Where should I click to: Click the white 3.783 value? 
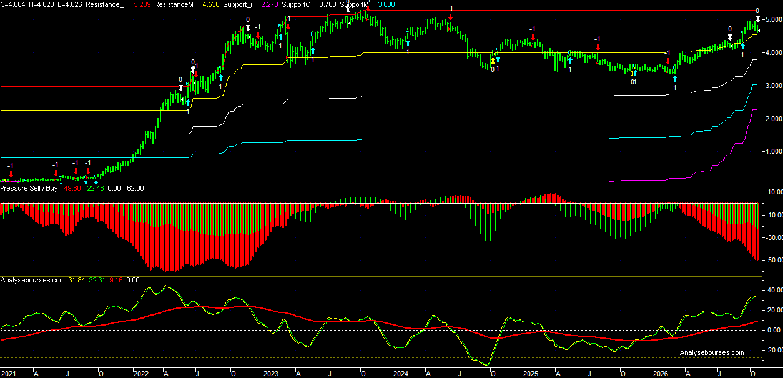click(x=328, y=4)
